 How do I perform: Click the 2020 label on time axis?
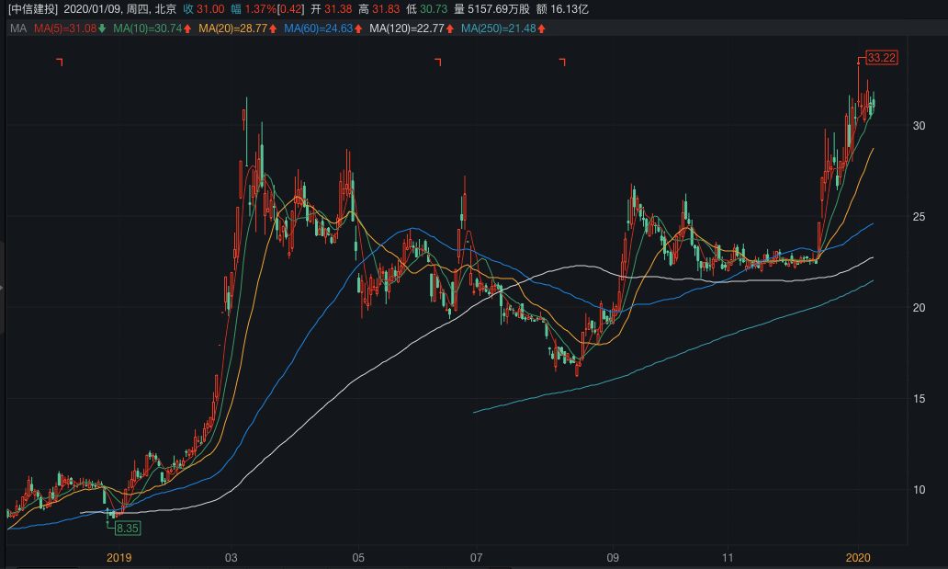pyautogui.click(x=858, y=557)
